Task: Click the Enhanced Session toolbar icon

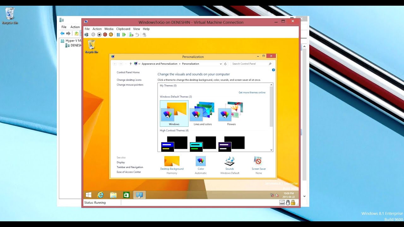Action: click(x=144, y=35)
